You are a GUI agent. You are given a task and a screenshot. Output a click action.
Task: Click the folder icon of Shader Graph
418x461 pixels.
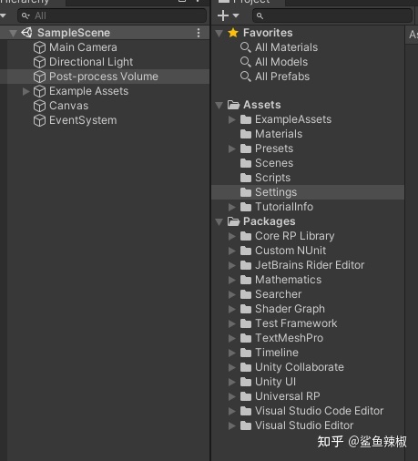click(246, 309)
